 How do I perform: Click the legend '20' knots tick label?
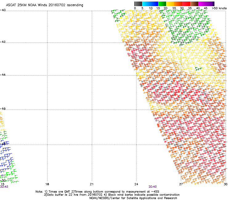pos(166,8)
